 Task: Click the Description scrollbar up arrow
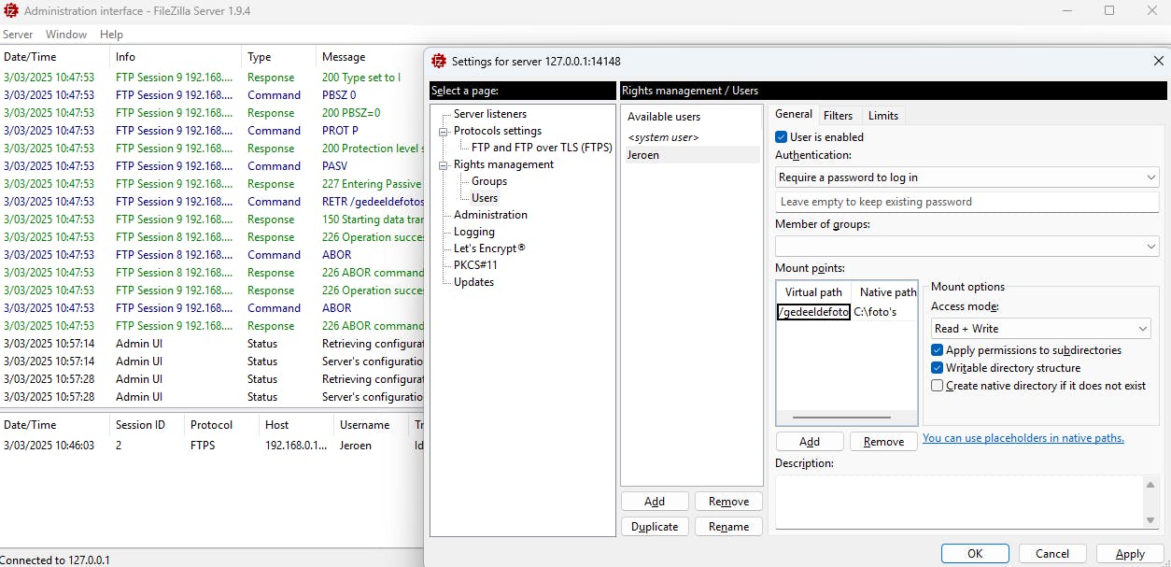tap(1150, 484)
